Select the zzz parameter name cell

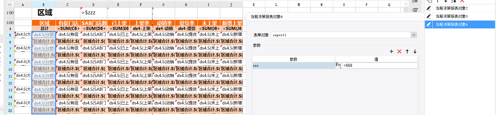(x=294, y=65)
